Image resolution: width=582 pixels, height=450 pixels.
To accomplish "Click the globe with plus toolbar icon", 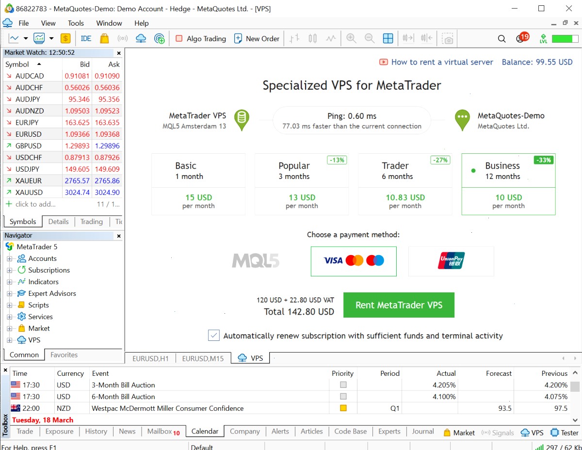I will (159, 38).
